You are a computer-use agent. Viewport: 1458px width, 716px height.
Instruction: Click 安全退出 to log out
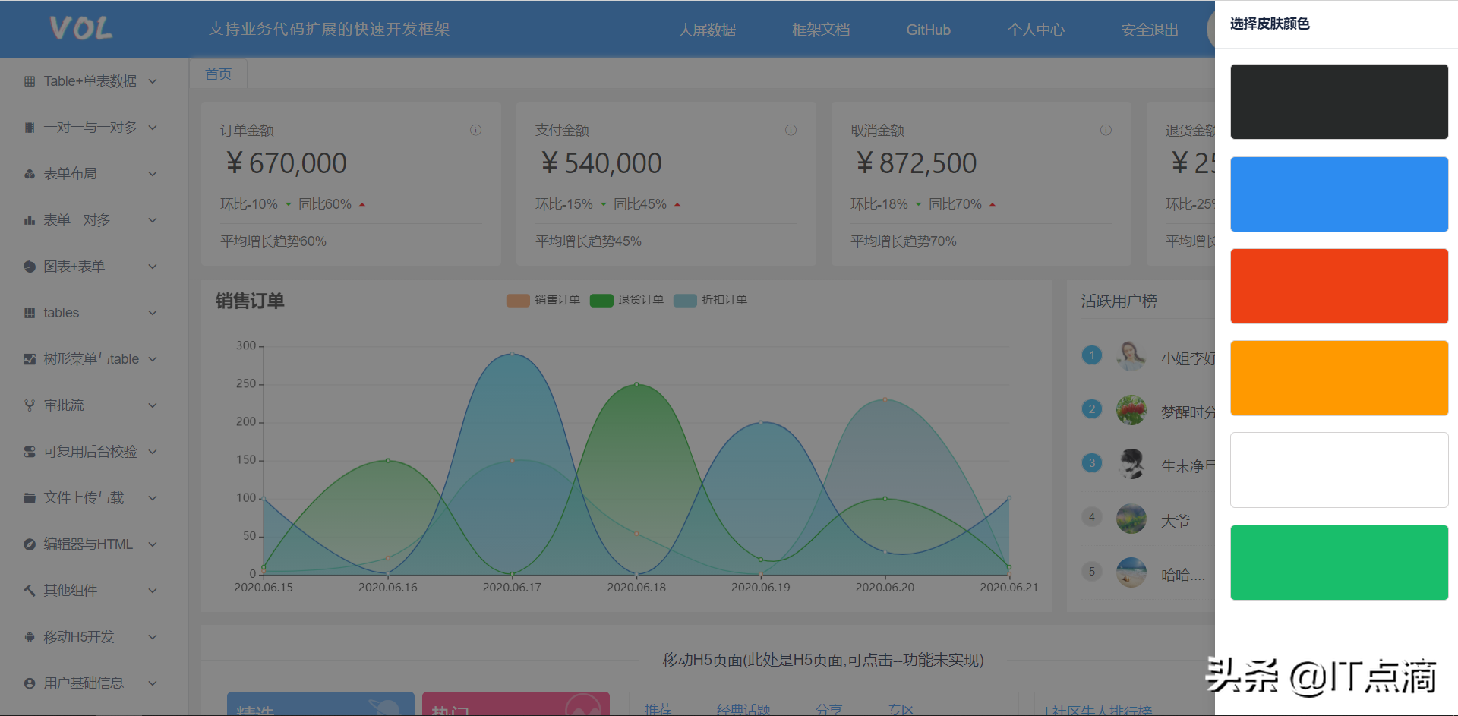tap(1150, 30)
